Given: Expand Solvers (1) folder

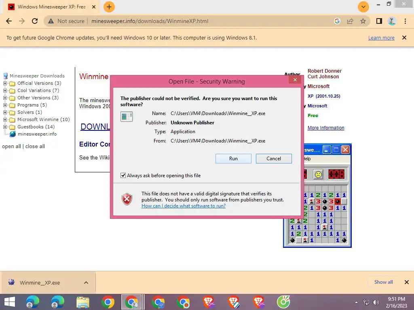Looking at the screenshot, I should tap(5, 112).
